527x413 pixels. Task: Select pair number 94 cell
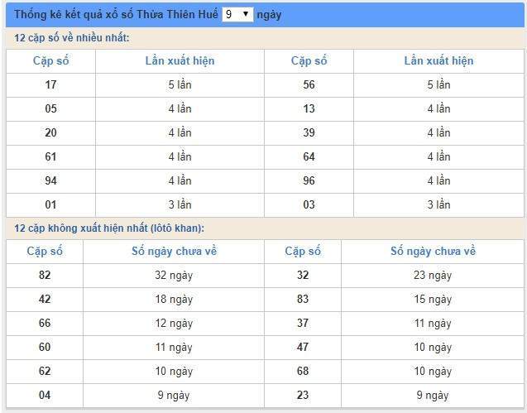pos(50,180)
